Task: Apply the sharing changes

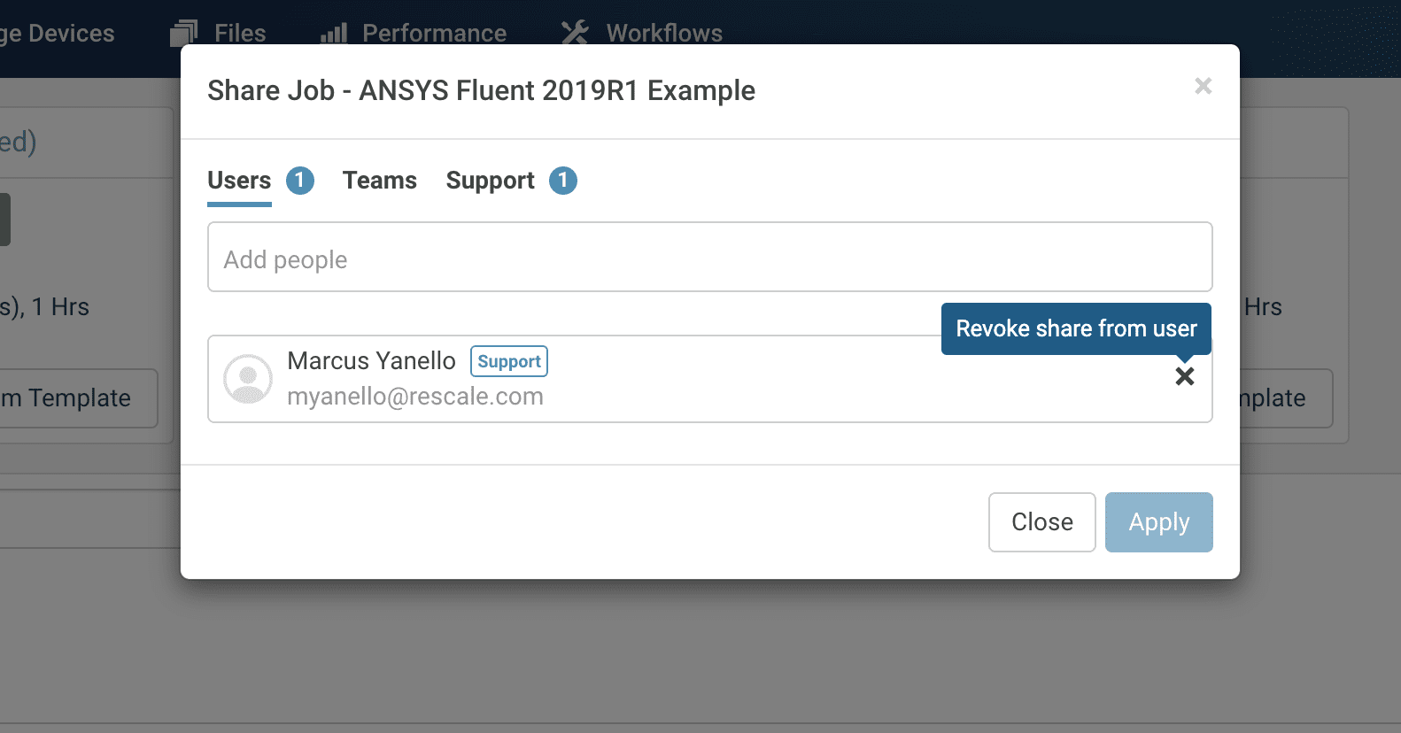Action: (x=1158, y=522)
